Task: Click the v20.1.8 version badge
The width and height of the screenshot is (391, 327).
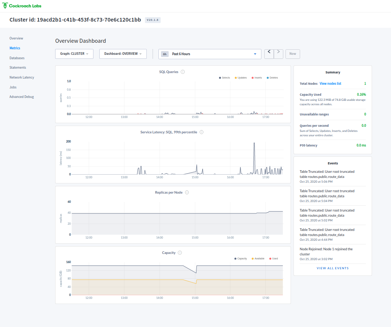Action: pos(153,20)
